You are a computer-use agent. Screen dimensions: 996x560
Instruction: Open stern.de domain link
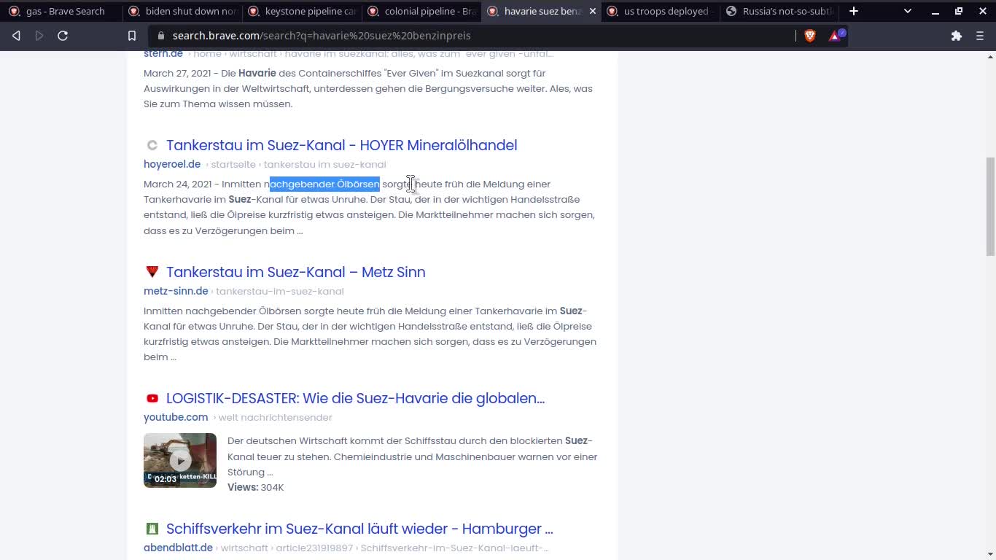pos(163,54)
